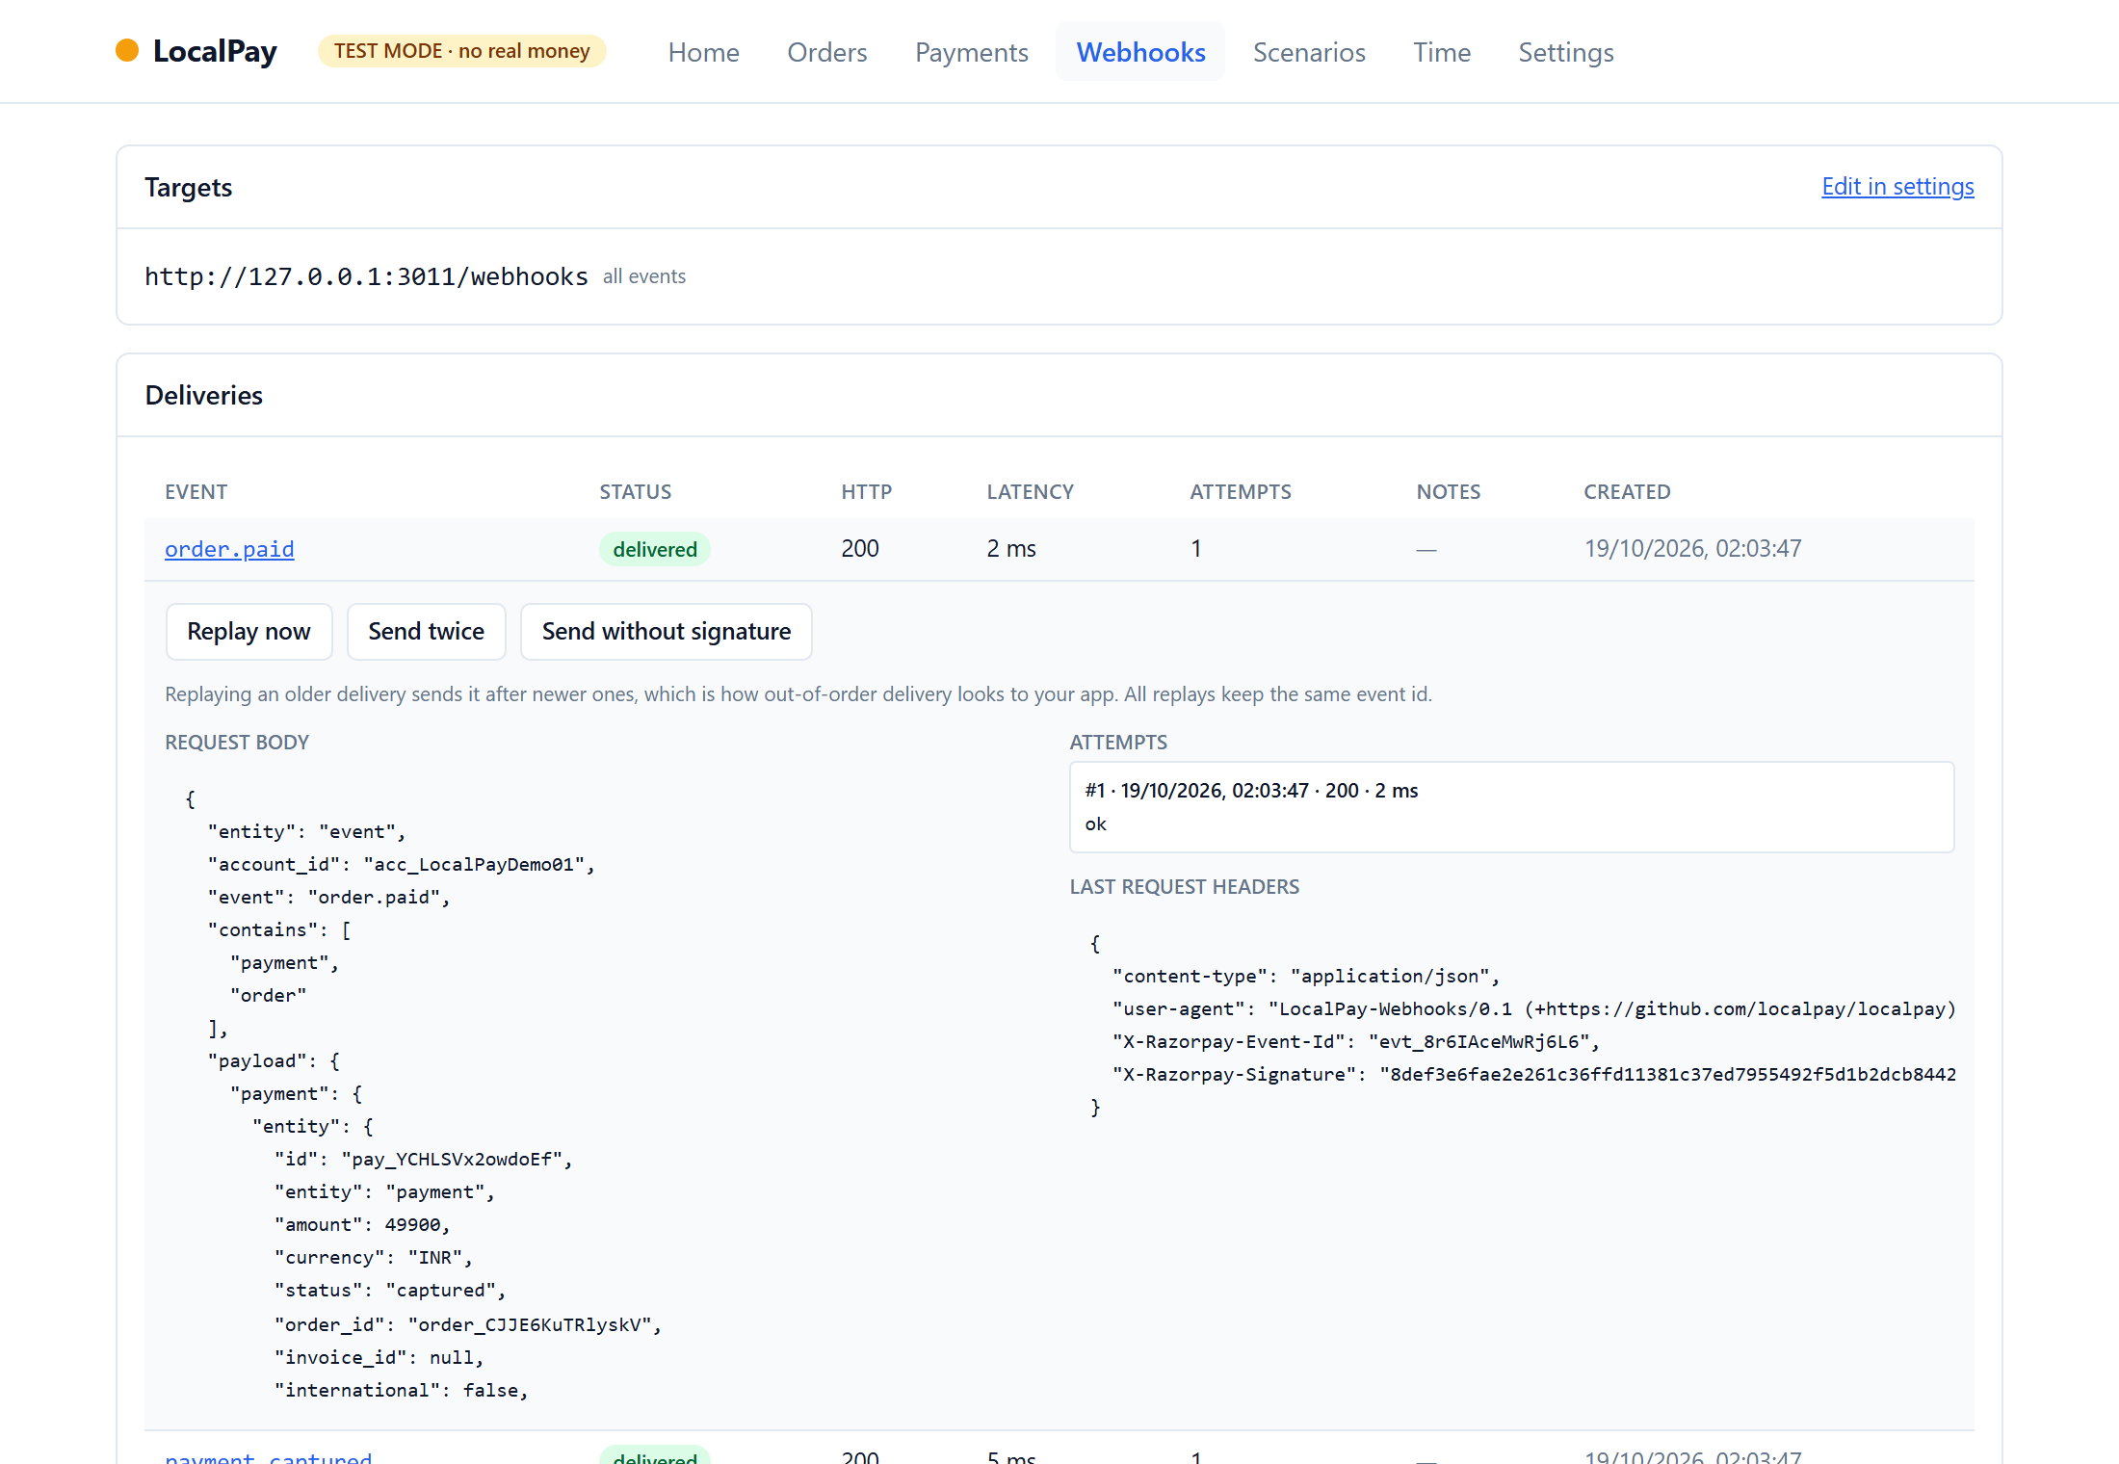2119x1464 pixels.
Task: Click the LocalPay brand name
Action: (215, 51)
